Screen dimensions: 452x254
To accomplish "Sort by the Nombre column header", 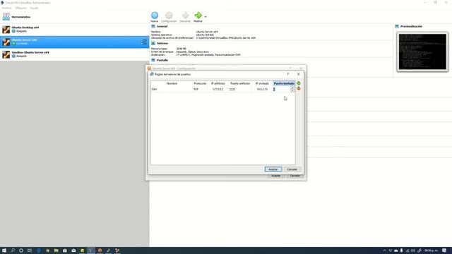I will [172, 83].
